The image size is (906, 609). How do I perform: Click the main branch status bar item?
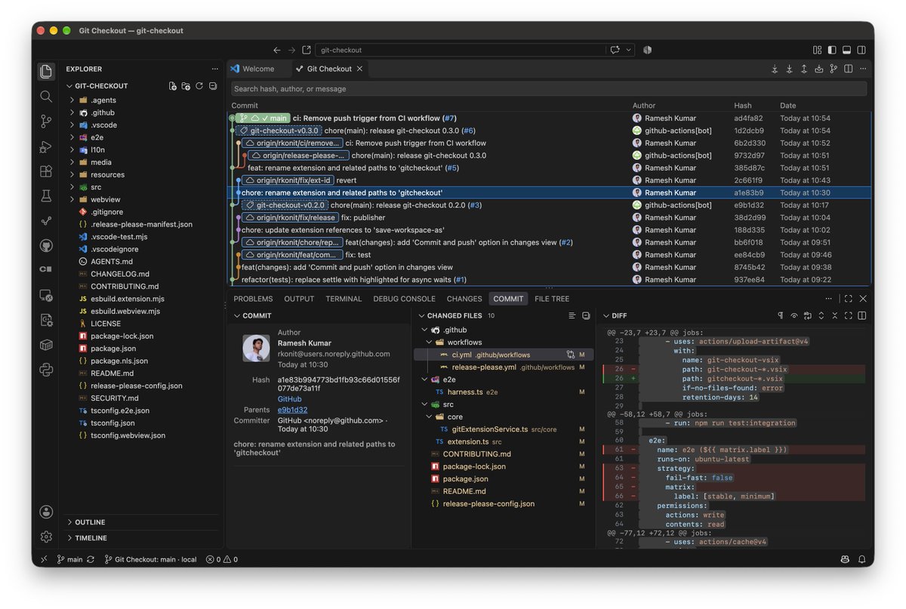point(69,559)
